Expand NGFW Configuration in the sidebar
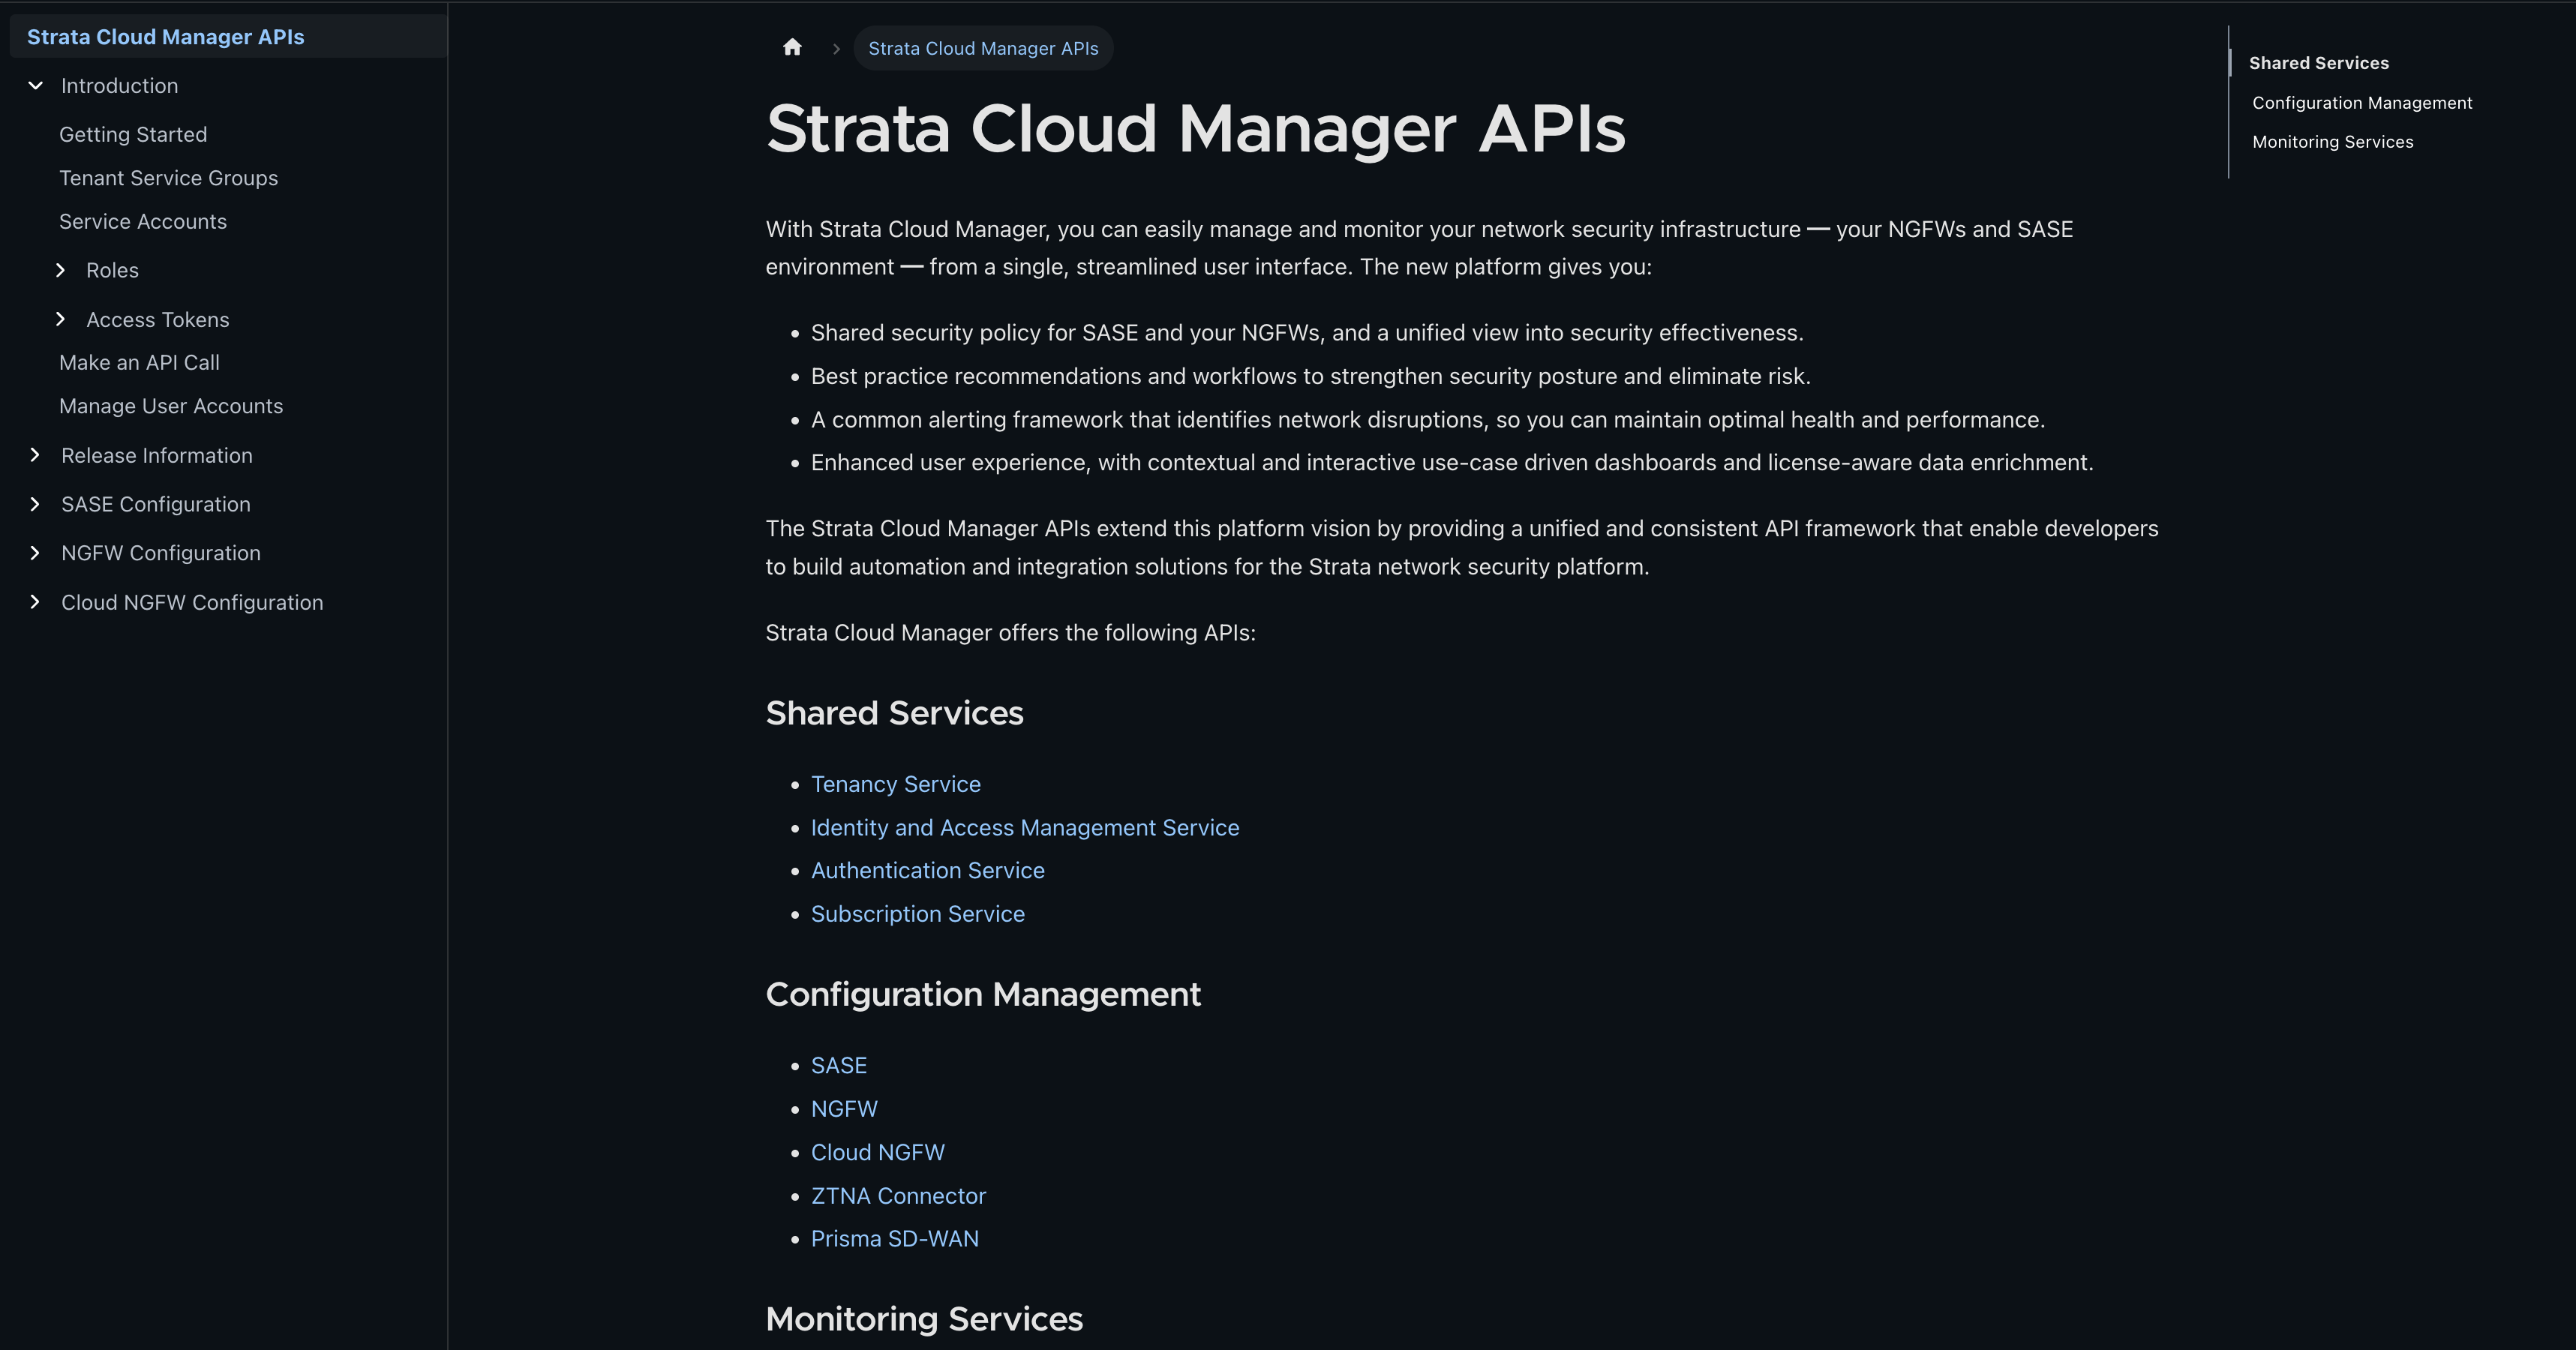Screen dimensions: 2576x1350 click(x=35, y=552)
